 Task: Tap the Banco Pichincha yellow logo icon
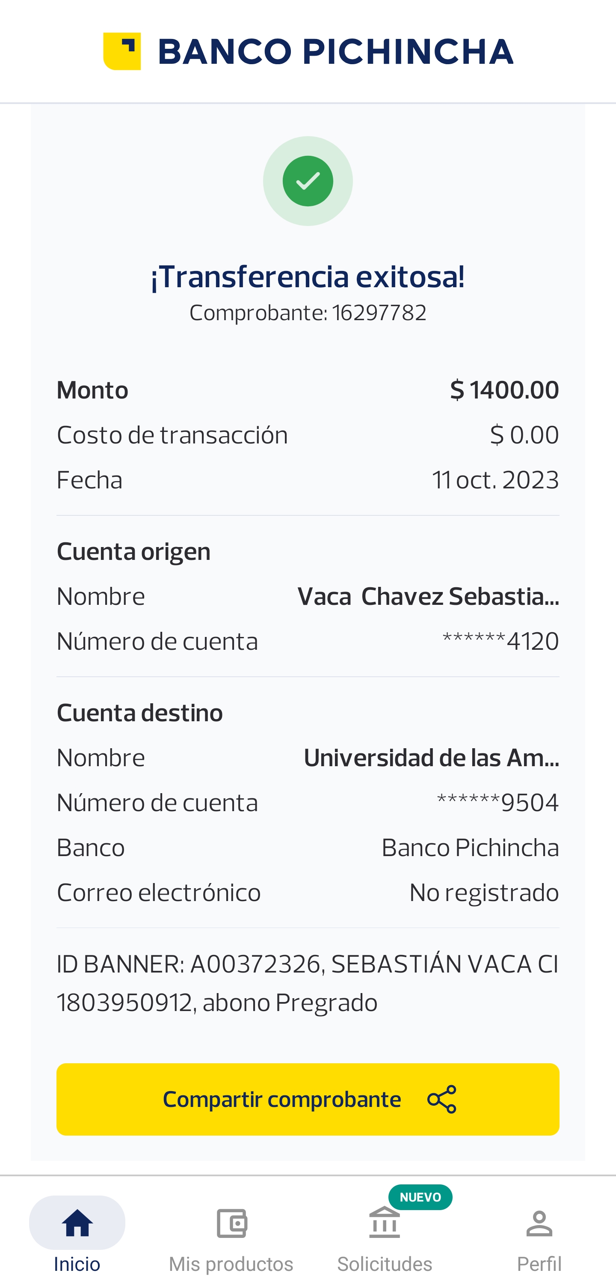point(122,52)
